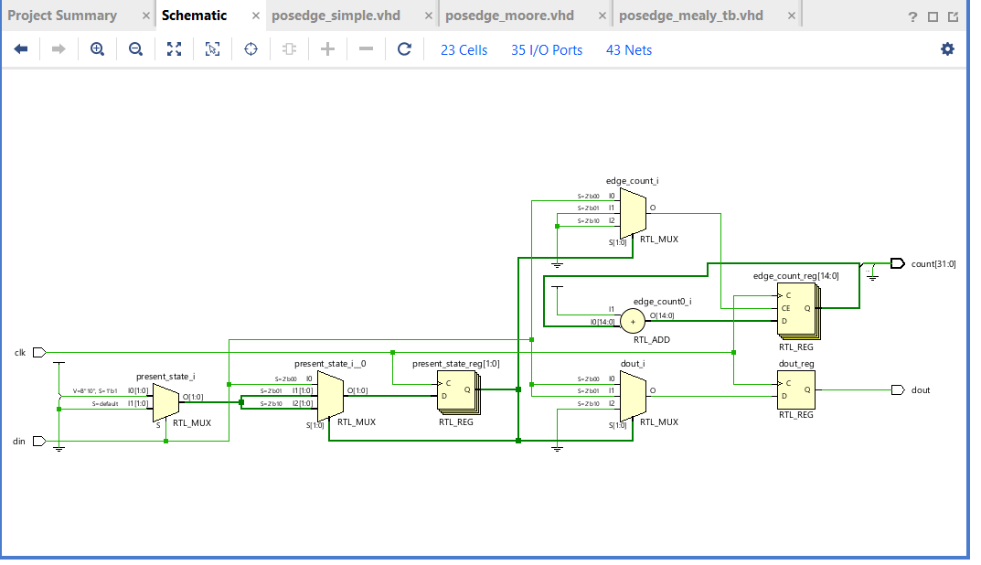Image resolution: width=981 pixels, height=565 pixels.
Task: Regenerate the schematic layout
Action: (x=404, y=48)
